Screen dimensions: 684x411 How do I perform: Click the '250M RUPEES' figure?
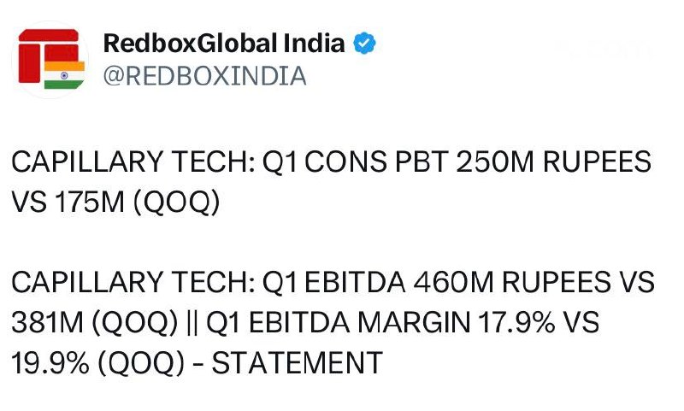click(x=553, y=161)
